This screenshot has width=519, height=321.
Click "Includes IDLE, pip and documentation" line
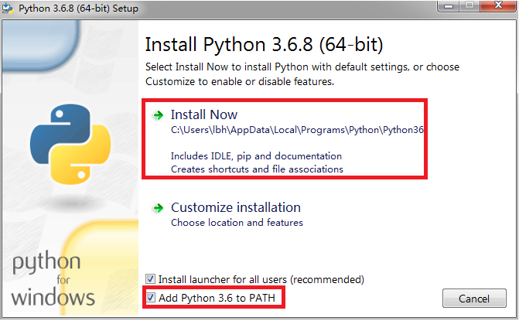pos(256,156)
